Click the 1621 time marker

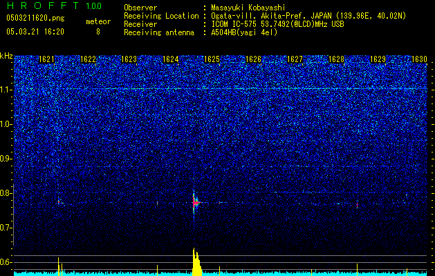(46, 59)
